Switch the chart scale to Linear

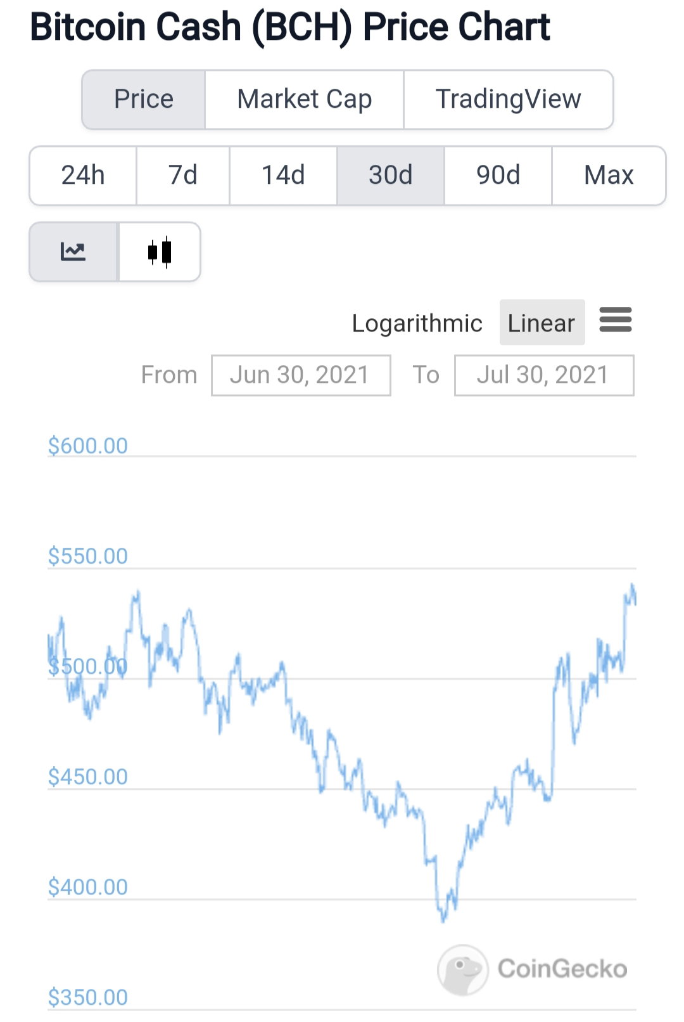coord(541,323)
